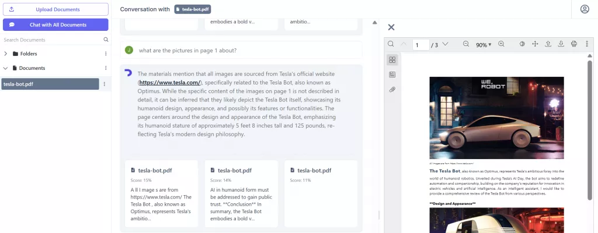Click the upload icon in PDF toolbar
Image resolution: width=598 pixels, height=233 pixels.
pyautogui.click(x=548, y=44)
